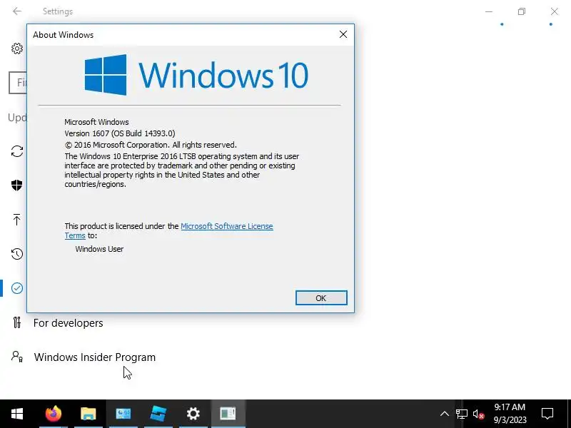571x428 pixels.
Task: Select Activation checkmark circle icon in sidebar
Action: tap(16, 288)
